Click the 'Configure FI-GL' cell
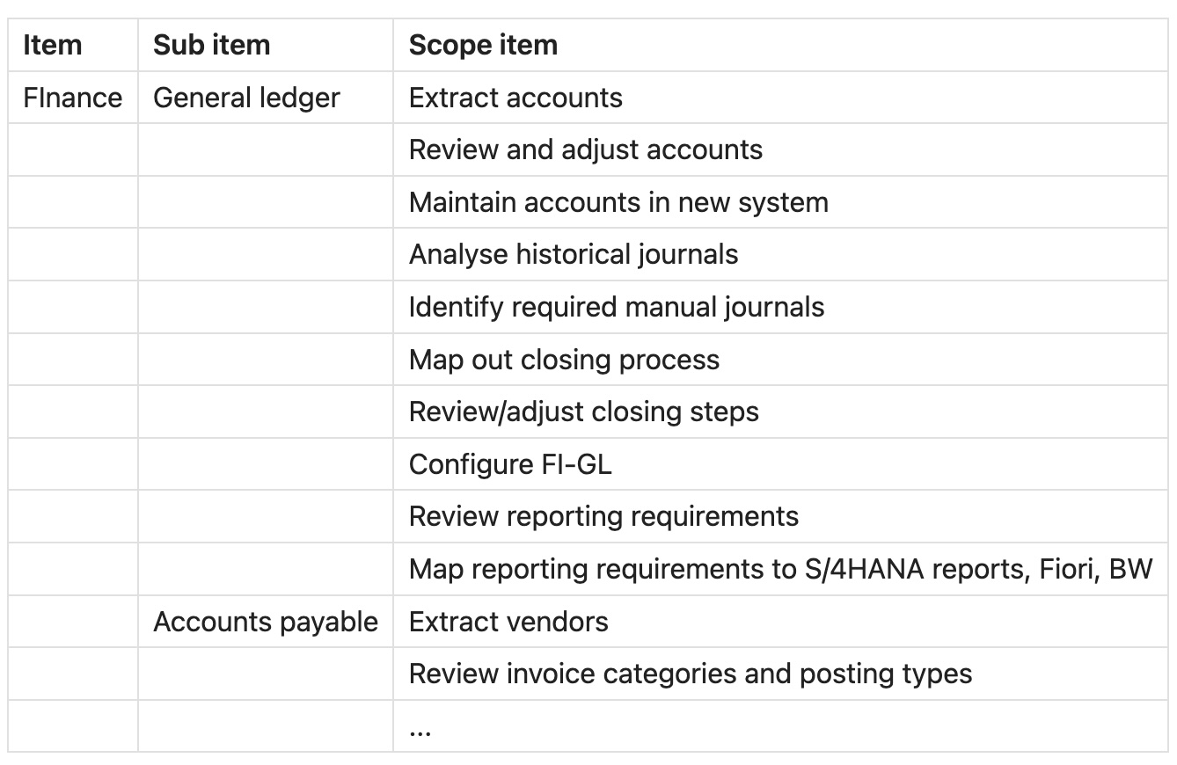The image size is (1177, 765). (x=780, y=463)
